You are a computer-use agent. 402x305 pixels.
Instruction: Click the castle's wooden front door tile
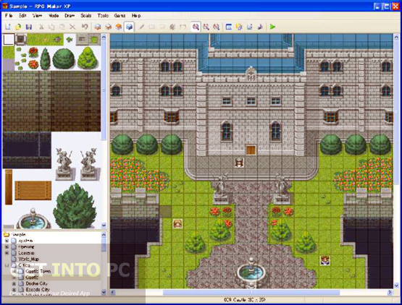[251, 150]
